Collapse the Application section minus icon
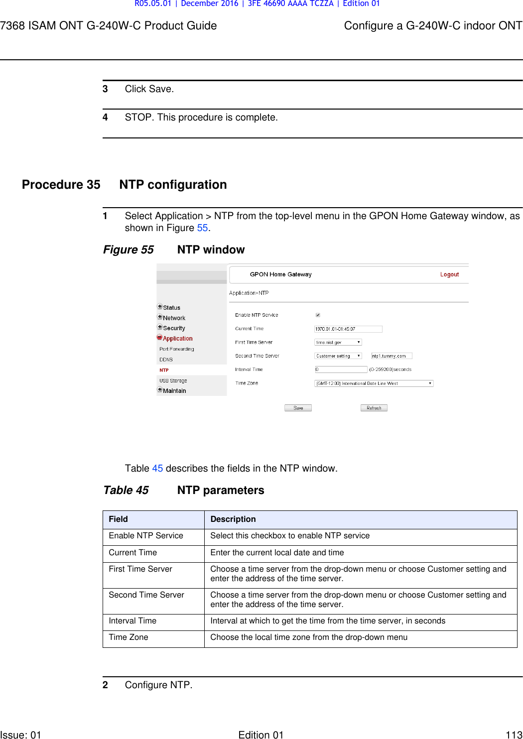 coord(159,338)
